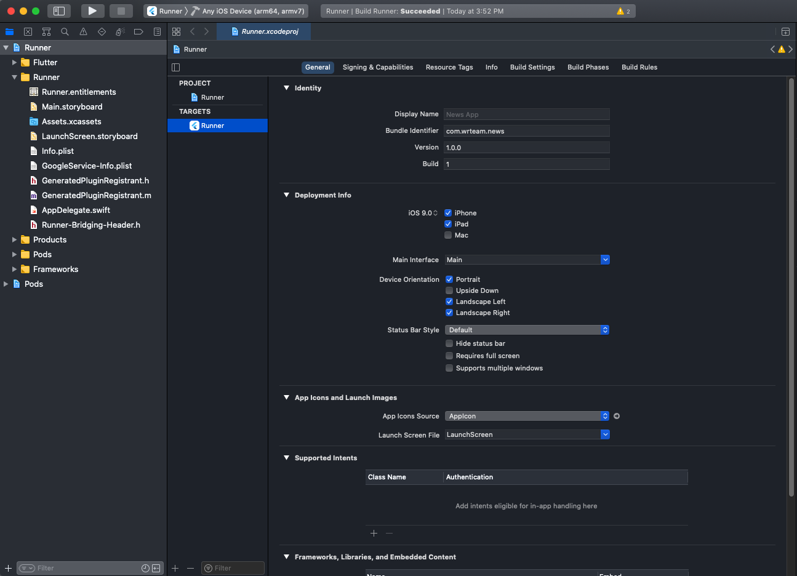
Task: Click the plus button under Supported Intents
Action: (x=374, y=534)
